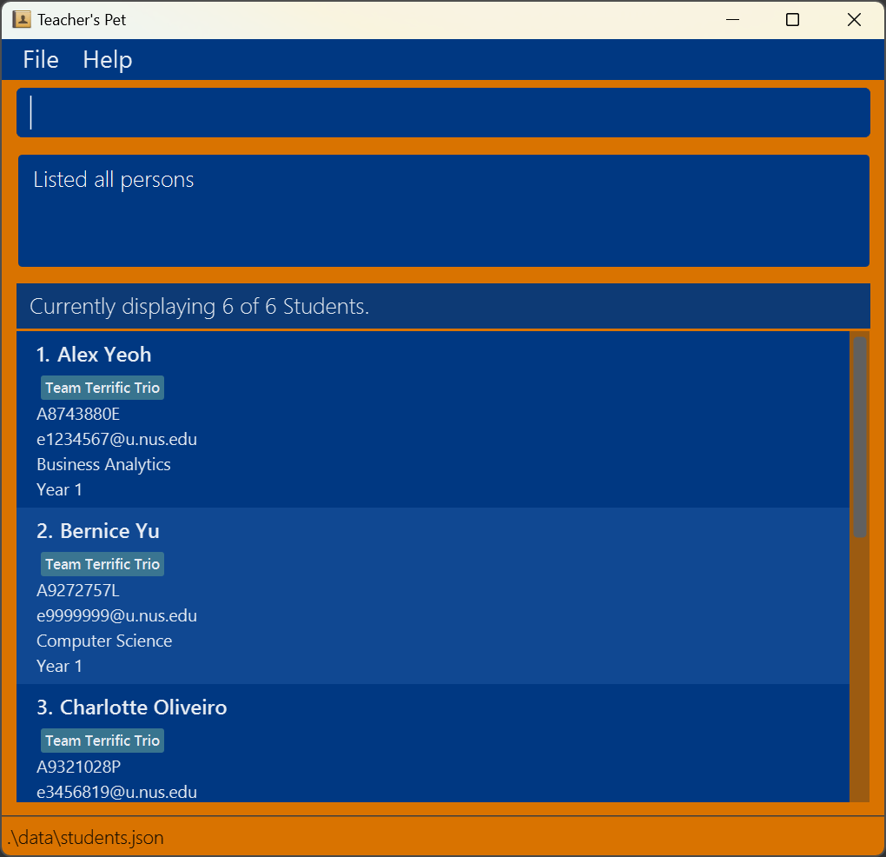Focus the command input box
Viewport: 886px width, 857px height.
point(443,112)
